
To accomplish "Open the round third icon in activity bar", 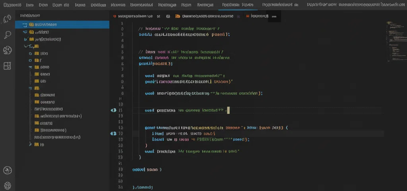I will 7,50.
